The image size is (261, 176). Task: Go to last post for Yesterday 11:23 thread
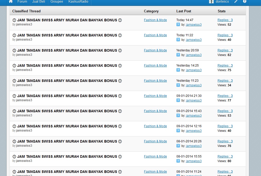pyautogui.click(x=178, y=85)
